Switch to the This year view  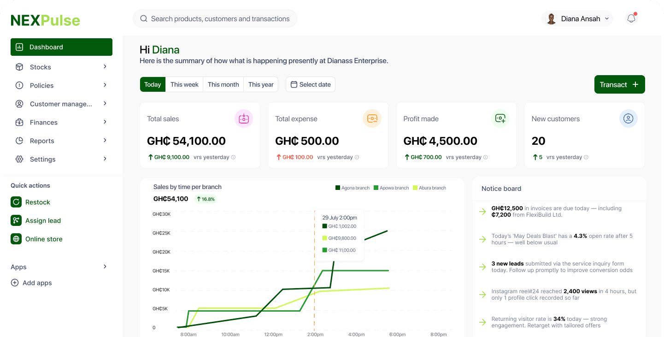tap(261, 84)
